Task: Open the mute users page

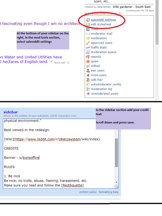Action: point(99,75)
